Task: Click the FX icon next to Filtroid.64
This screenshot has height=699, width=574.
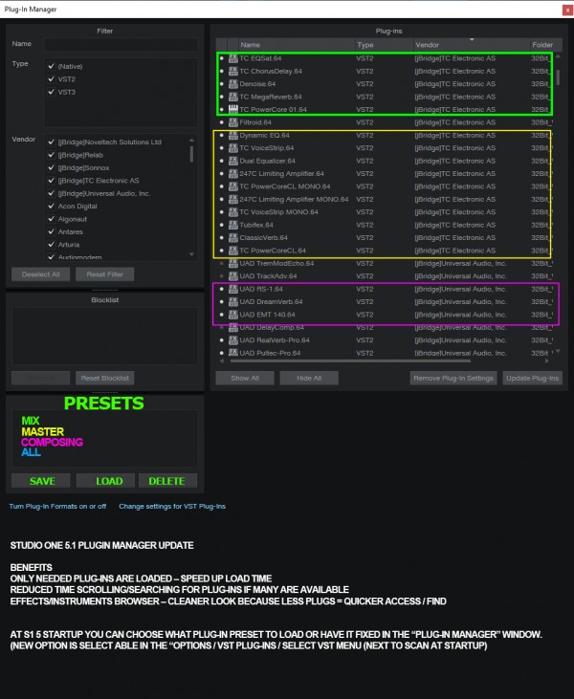Action: [232, 122]
